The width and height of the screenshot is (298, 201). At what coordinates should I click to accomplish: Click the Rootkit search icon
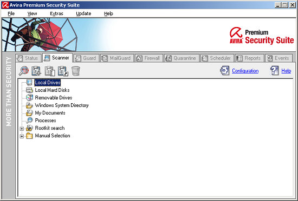(x=29, y=128)
